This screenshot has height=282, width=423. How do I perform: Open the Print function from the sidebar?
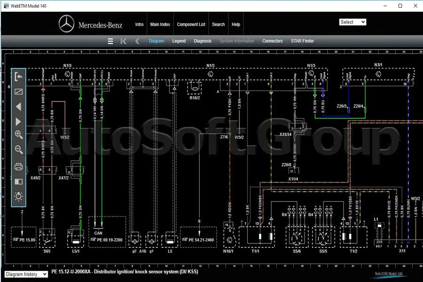tap(18, 165)
